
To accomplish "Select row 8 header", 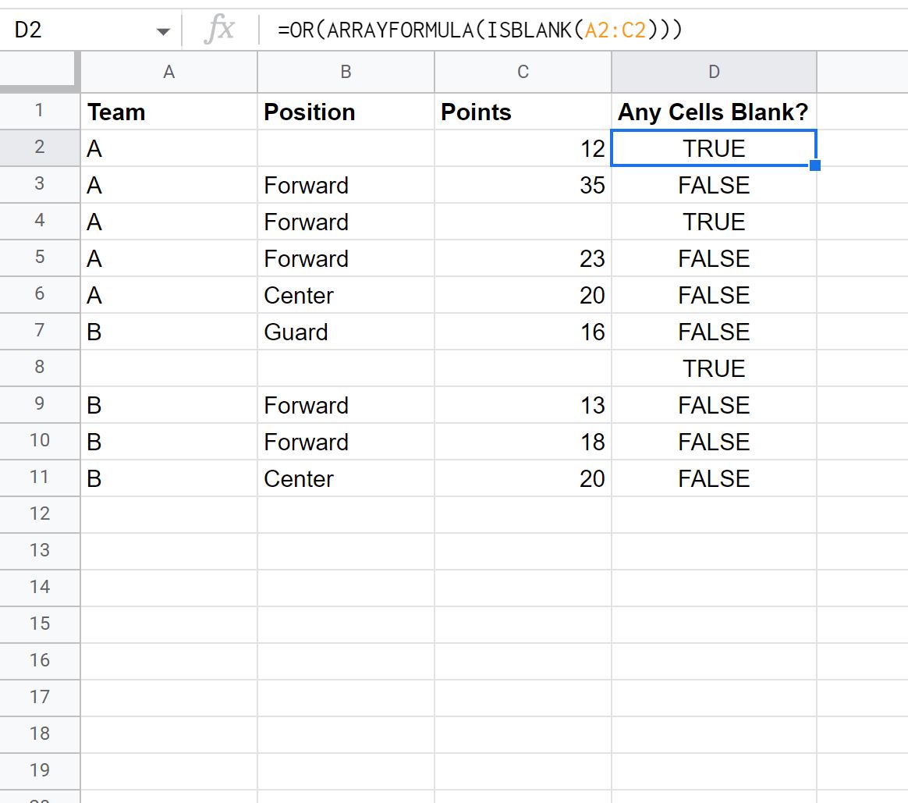I will (x=39, y=368).
